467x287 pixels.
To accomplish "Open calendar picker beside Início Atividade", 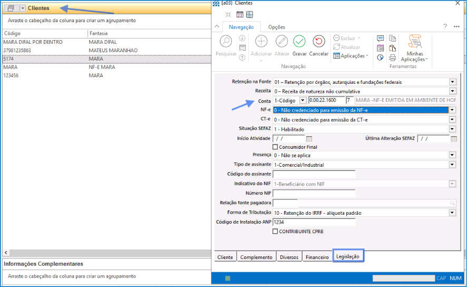I will click(309, 139).
